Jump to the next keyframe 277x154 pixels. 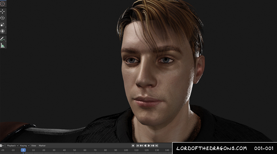tap(153, 146)
